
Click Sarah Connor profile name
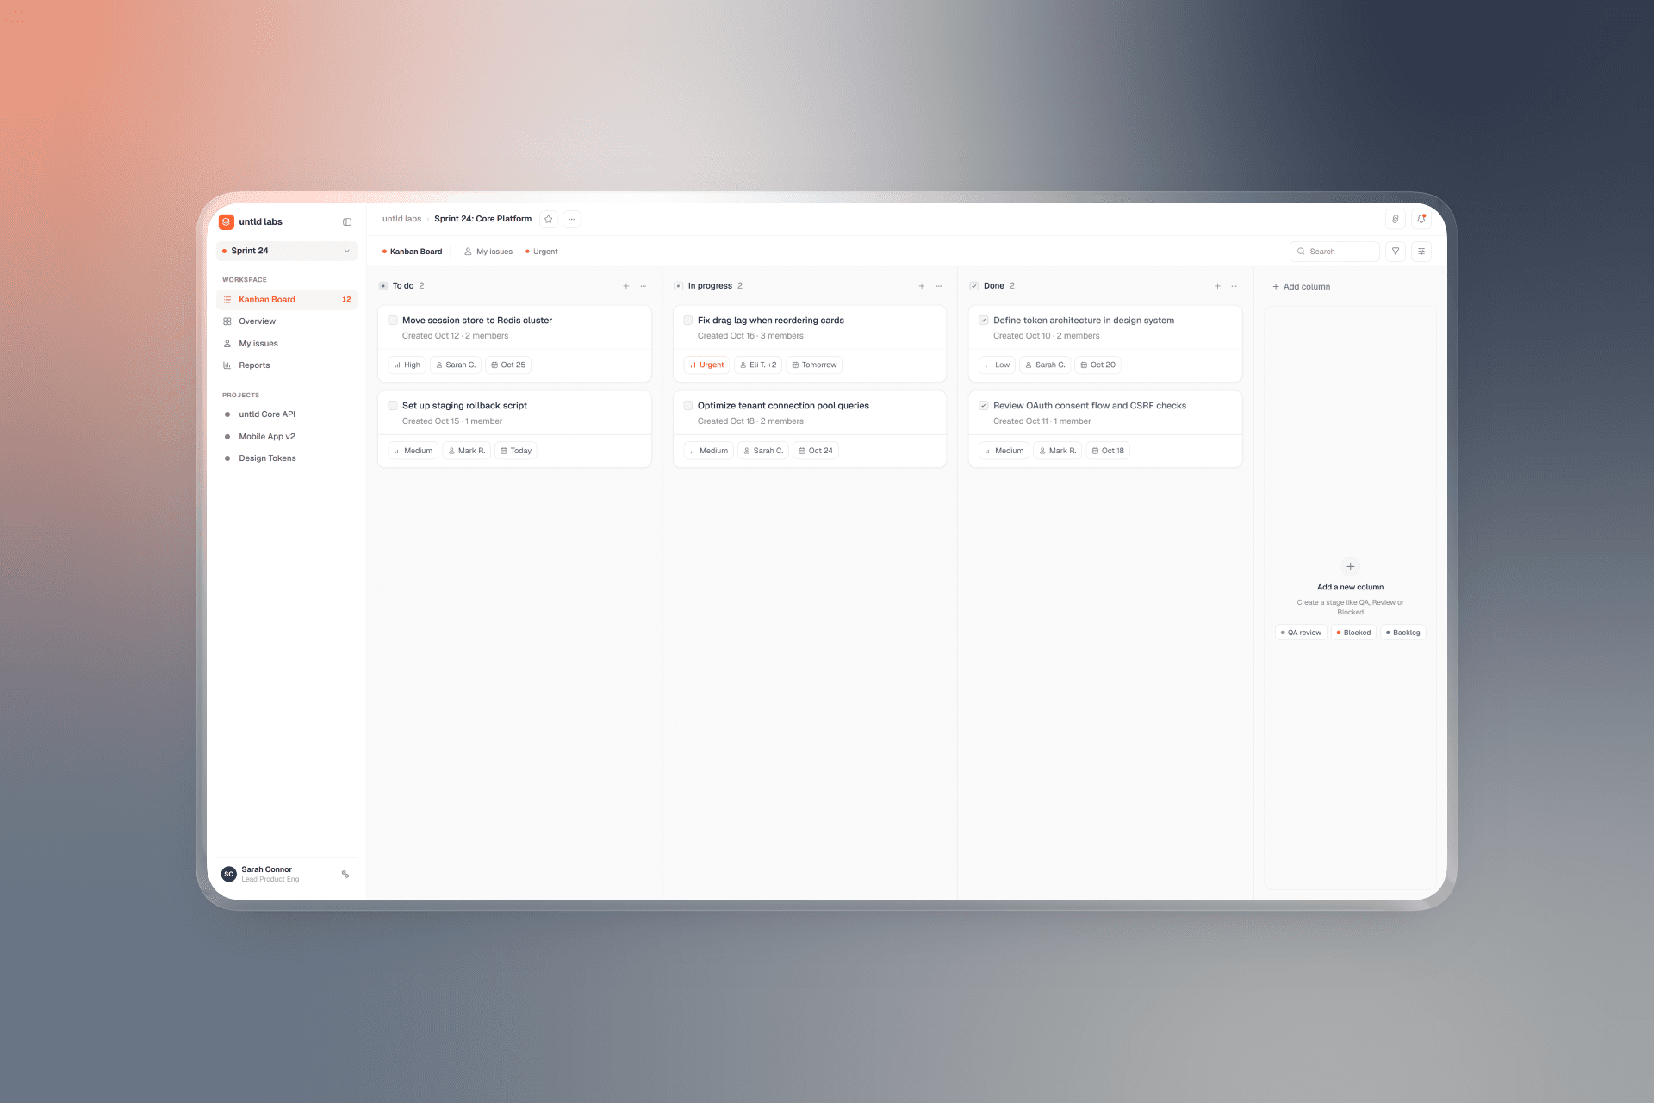click(x=267, y=869)
